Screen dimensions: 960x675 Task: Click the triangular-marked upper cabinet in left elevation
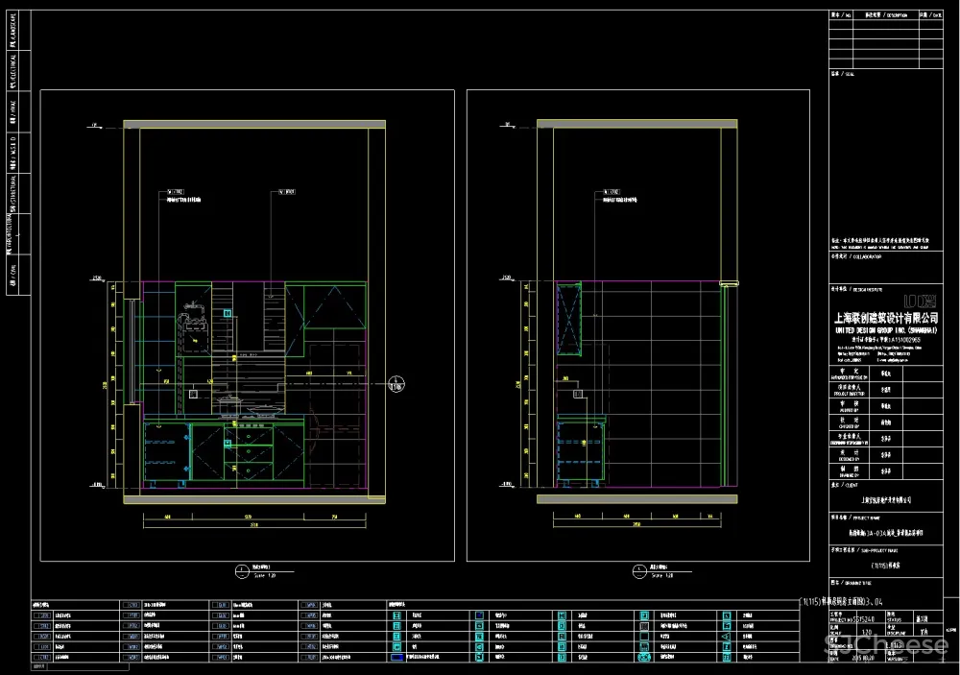click(x=336, y=307)
